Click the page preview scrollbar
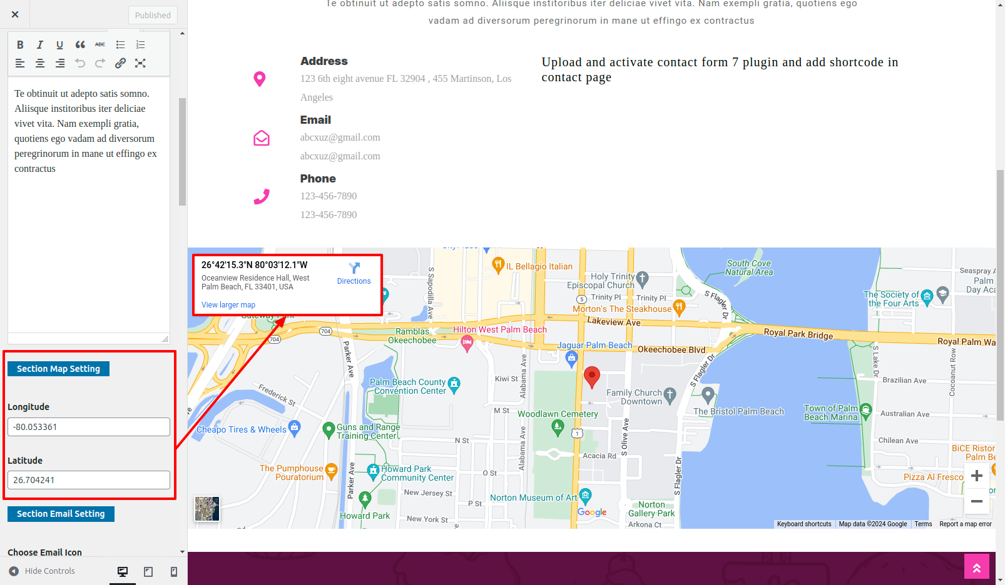Image resolution: width=1005 pixels, height=585 pixels. 1000,294
